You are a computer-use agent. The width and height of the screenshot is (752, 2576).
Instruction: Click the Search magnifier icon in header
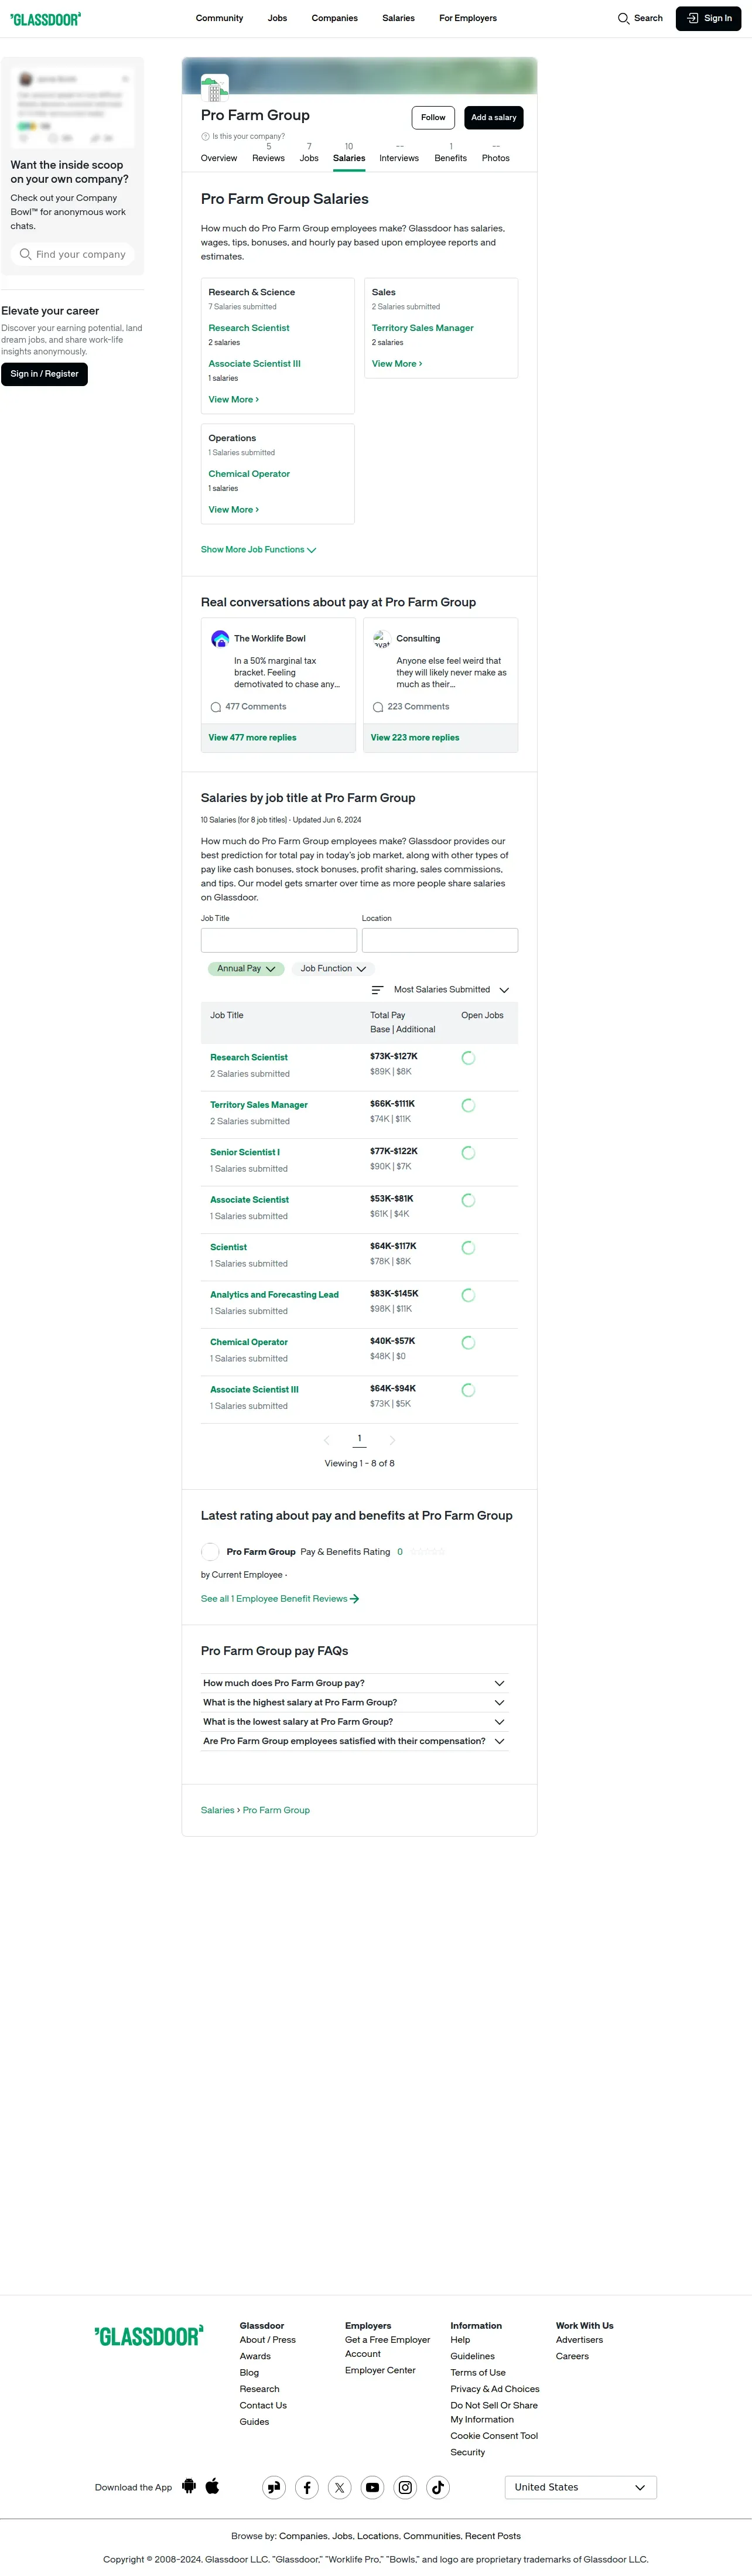coord(623,18)
